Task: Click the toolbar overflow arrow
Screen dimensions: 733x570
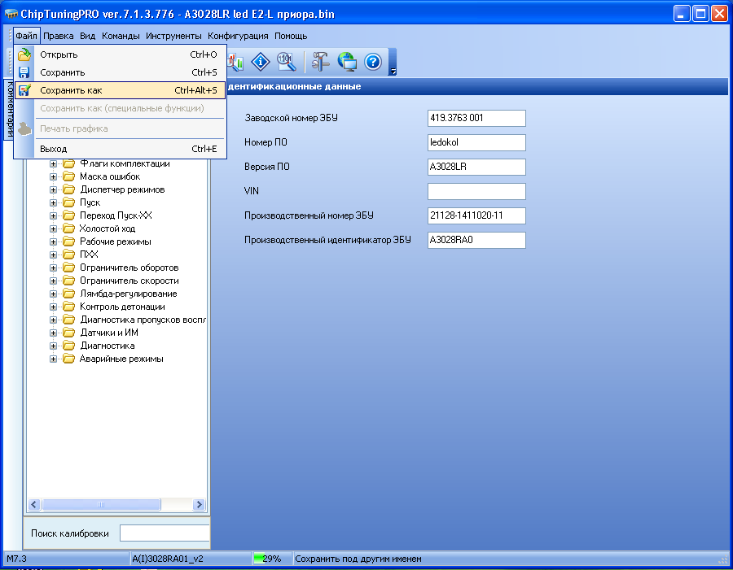Action: [393, 72]
